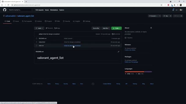
Task: Open the green Code download dropdown
Action: pyautogui.click(x=116, y=28)
